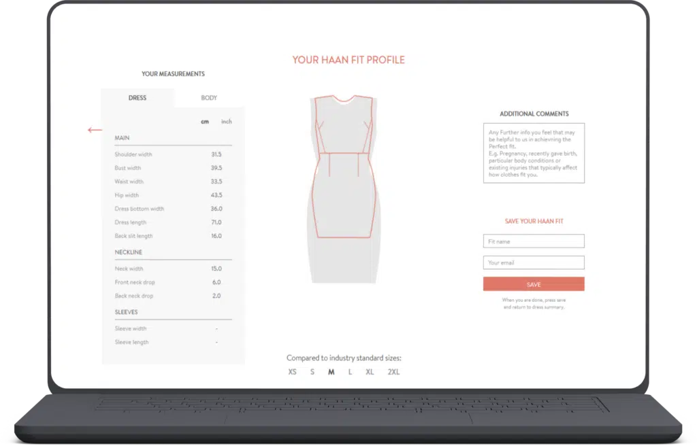The height and width of the screenshot is (446, 697).
Task: Select the Neck width value 15.0
Action: [x=216, y=269]
